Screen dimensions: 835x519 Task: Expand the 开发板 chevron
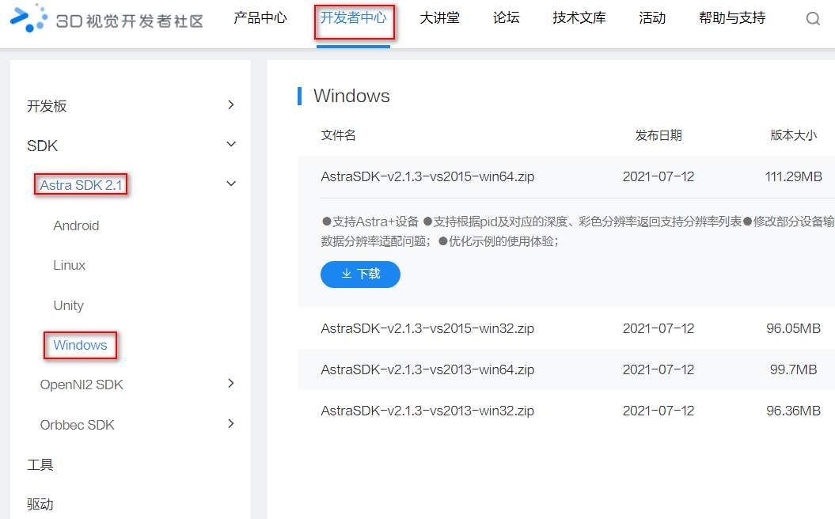[231, 105]
